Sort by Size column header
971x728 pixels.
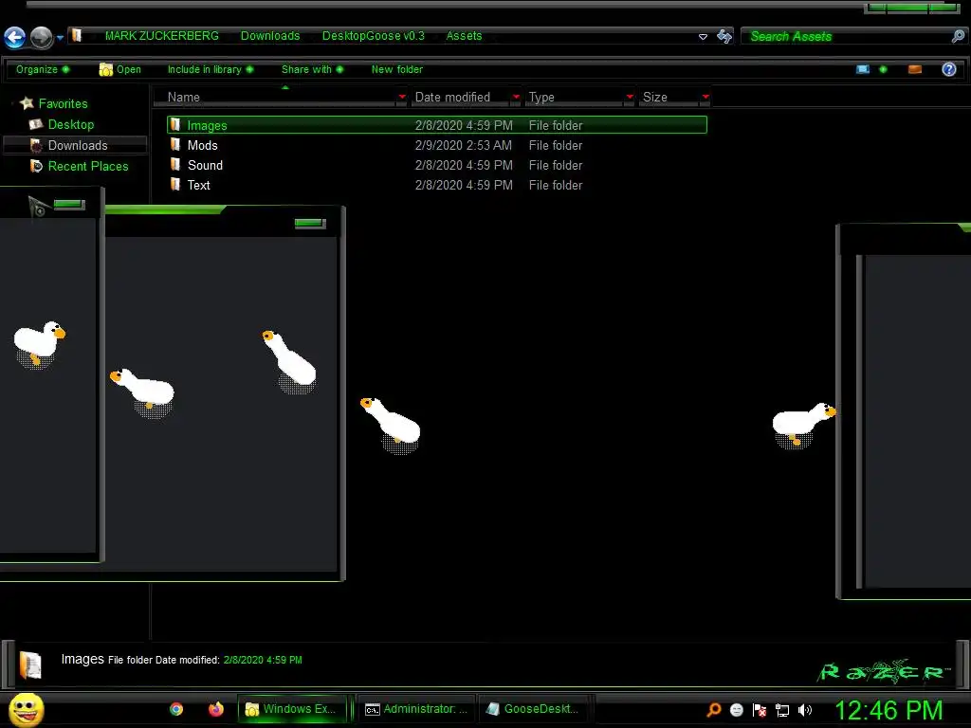[654, 98]
